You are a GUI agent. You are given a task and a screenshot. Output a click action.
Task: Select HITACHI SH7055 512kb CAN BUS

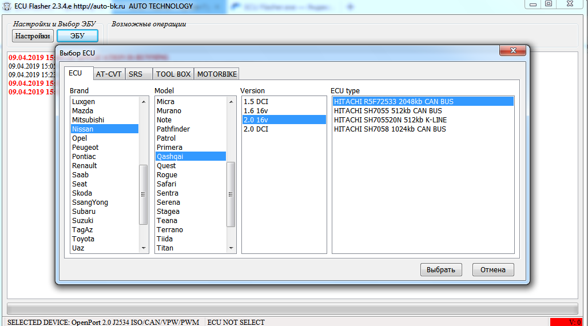(x=423, y=110)
